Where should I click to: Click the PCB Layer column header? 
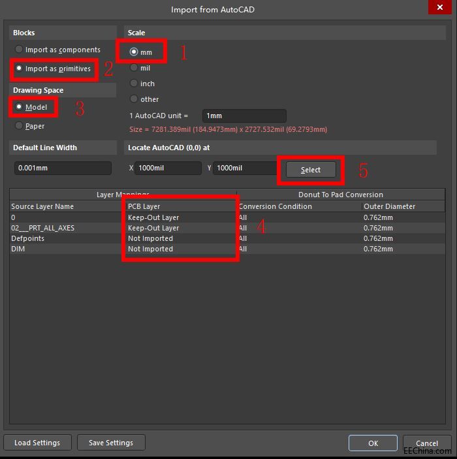[x=181, y=206]
